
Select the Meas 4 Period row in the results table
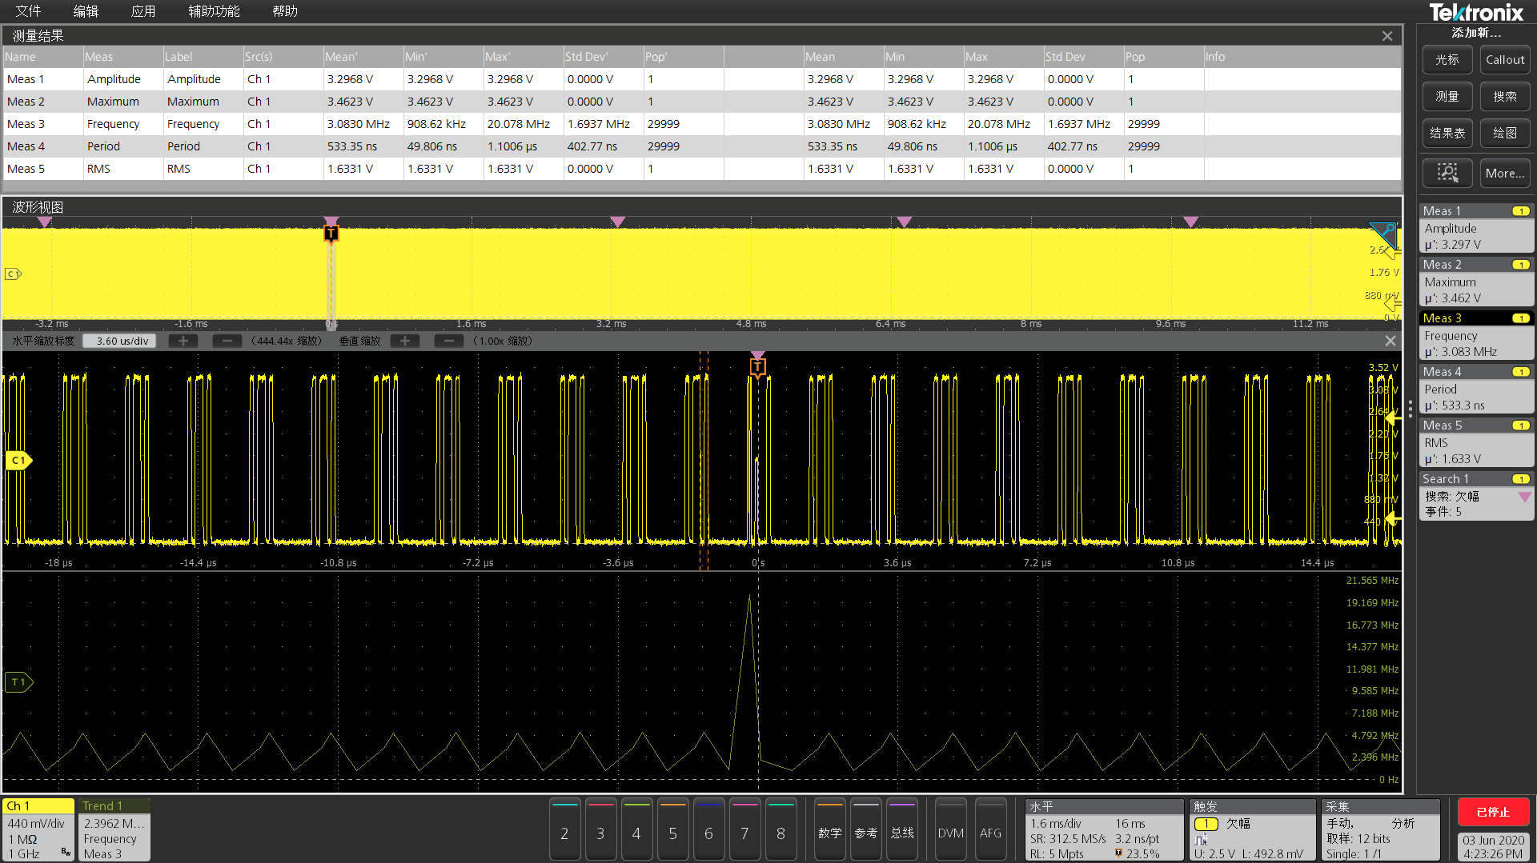click(x=701, y=146)
